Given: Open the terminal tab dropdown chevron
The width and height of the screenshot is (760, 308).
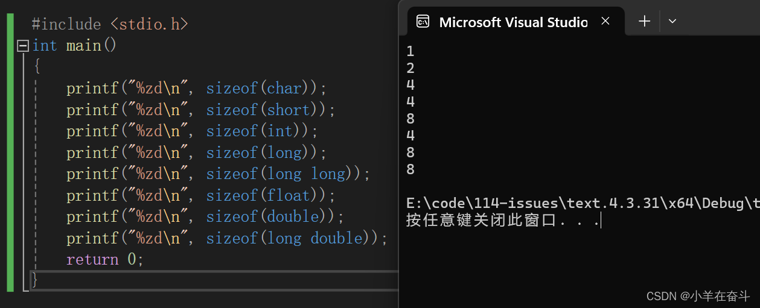Looking at the screenshot, I should (x=672, y=22).
